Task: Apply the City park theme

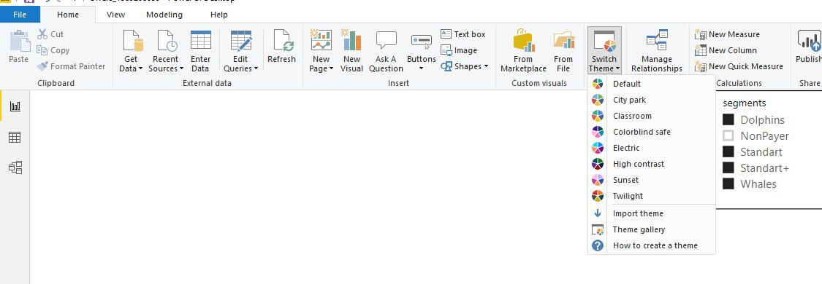Action: click(x=652, y=100)
